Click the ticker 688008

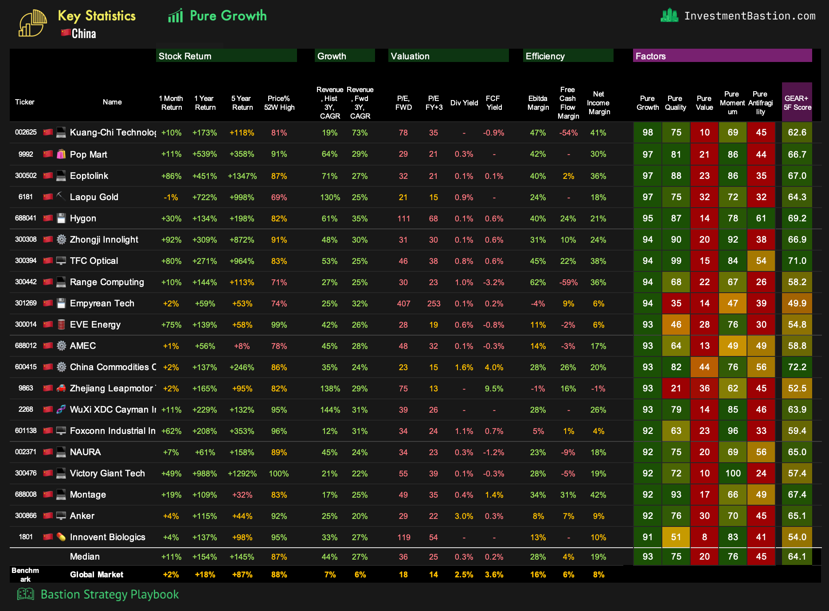point(26,494)
